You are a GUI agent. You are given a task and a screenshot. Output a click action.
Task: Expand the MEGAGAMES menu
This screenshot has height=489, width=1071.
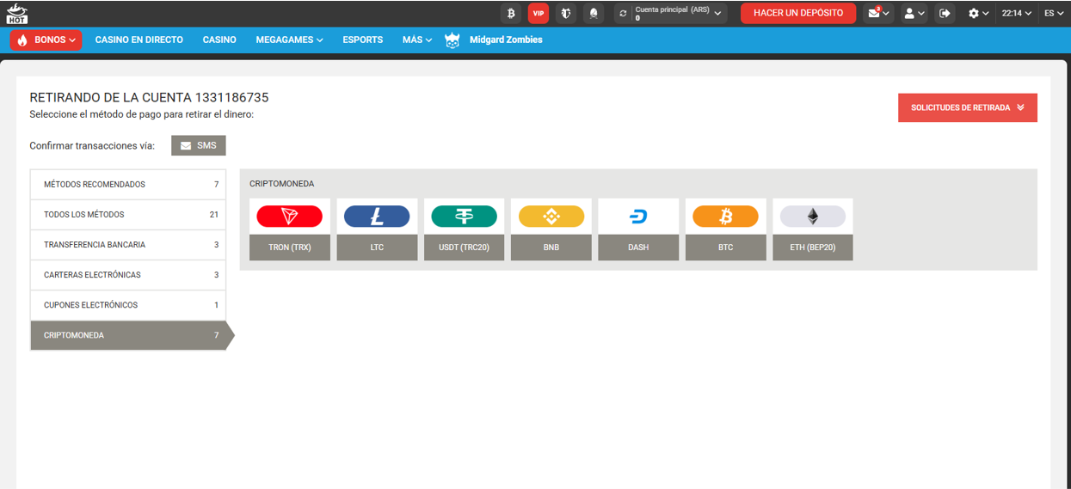(290, 40)
